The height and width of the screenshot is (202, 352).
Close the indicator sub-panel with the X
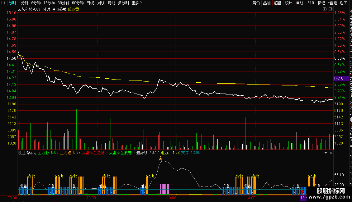coord(331,153)
